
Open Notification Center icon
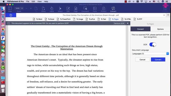click(x=167, y=1)
